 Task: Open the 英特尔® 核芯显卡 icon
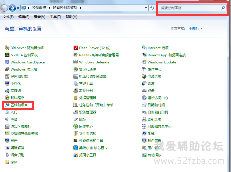(76, 148)
